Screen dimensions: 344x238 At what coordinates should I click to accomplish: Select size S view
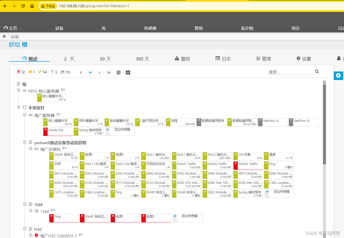pos(81,72)
